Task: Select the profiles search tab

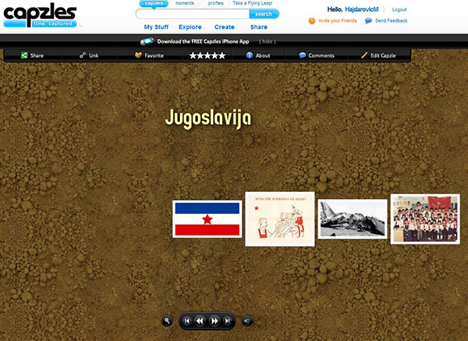Action: (x=215, y=3)
